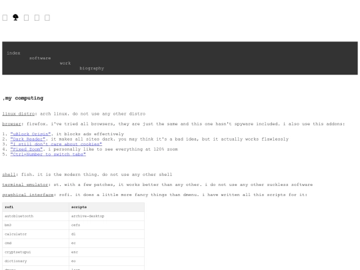Click the "rofi" table column header
Viewport: 360px width, 270px height.
35,207
